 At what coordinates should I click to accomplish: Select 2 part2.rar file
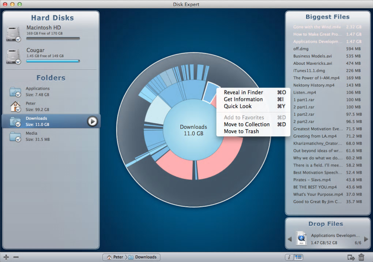(327, 121)
